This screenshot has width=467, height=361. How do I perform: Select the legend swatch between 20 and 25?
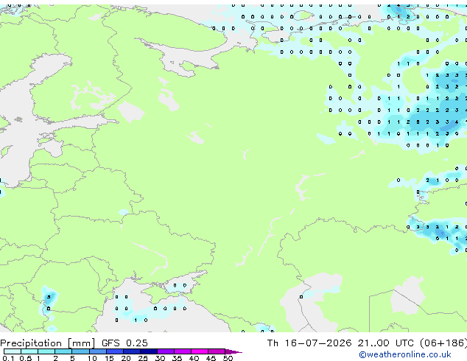[x=131, y=351]
